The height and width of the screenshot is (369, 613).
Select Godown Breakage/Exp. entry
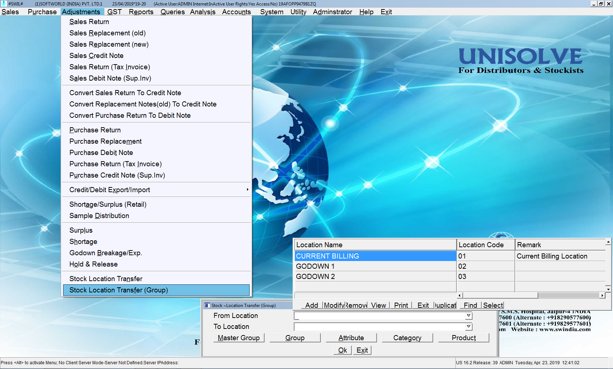(156, 253)
